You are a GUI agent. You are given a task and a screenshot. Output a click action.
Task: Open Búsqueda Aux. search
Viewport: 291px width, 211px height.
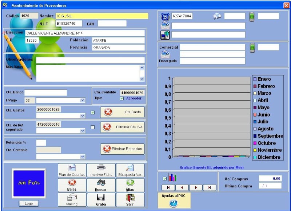(130, 170)
